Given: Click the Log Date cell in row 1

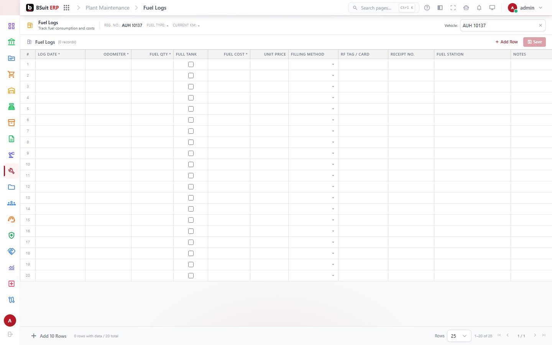Looking at the screenshot, I should tap(60, 64).
